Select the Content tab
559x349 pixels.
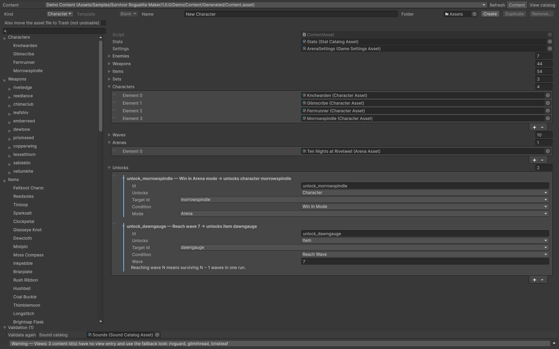click(517, 5)
